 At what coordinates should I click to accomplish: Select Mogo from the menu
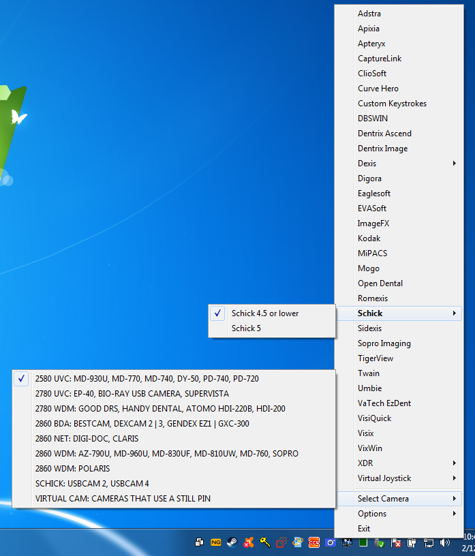399,268
